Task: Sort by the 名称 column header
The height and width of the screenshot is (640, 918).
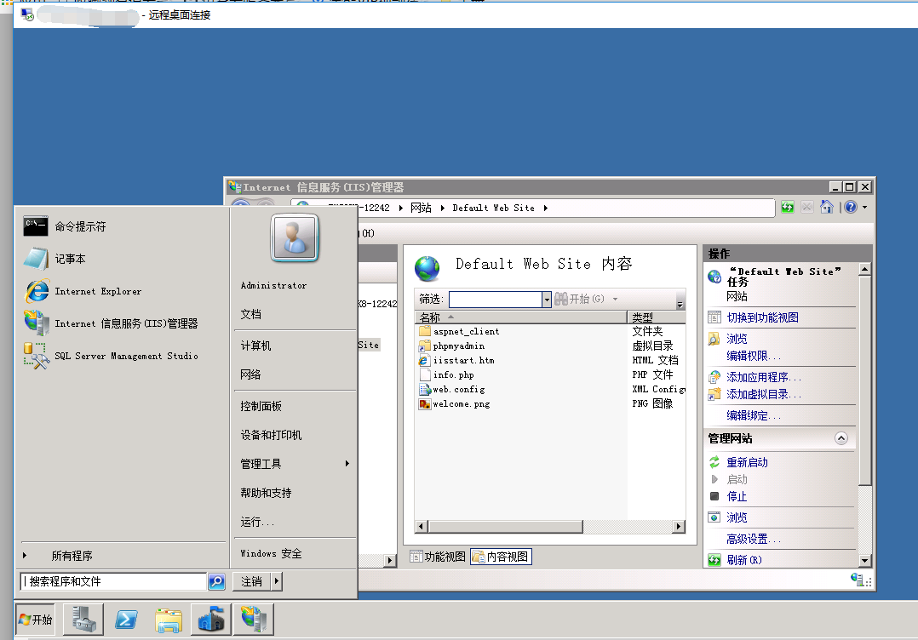Action: point(521,317)
